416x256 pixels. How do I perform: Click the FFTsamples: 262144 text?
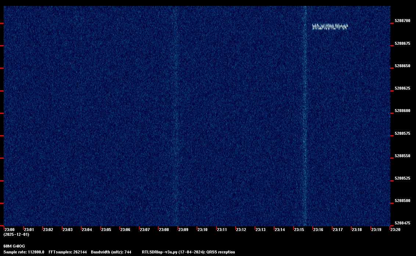[68, 252]
